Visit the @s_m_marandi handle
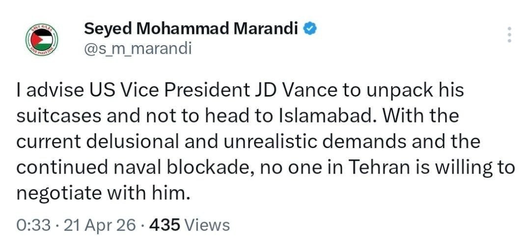Image resolution: width=527 pixels, height=251 pixels. 138,49
